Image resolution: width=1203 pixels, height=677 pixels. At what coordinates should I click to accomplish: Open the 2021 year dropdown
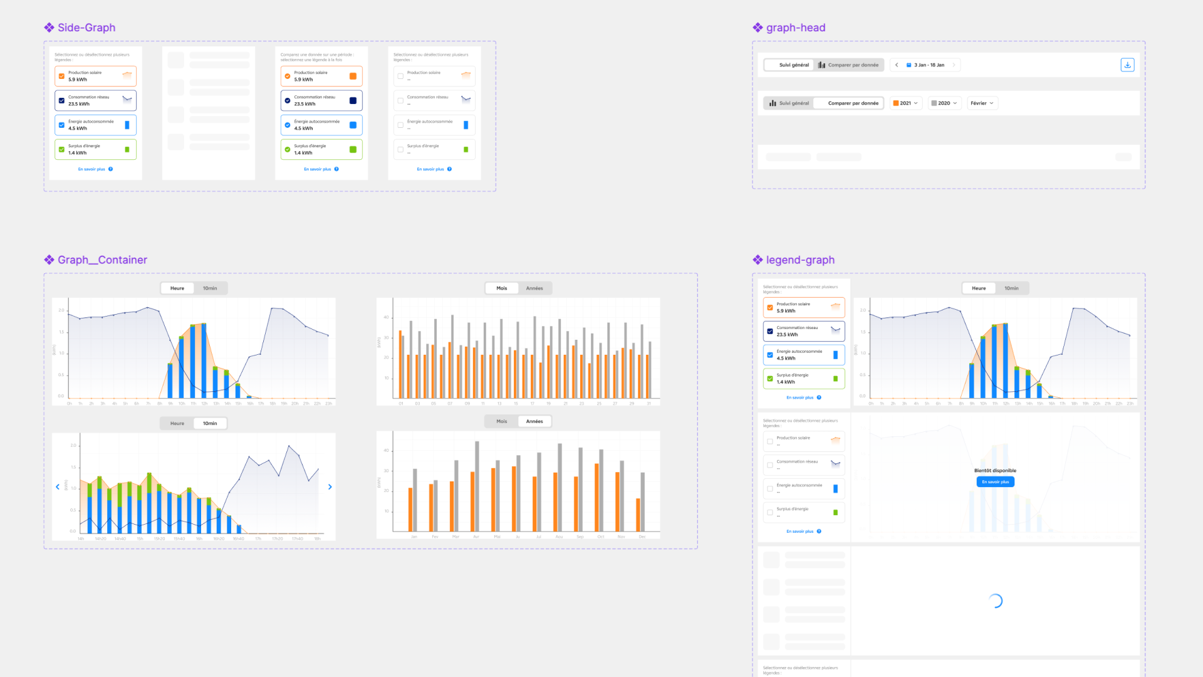pyautogui.click(x=905, y=103)
